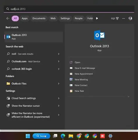Click the New Task checklist icon
Viewport: 138px width, 140px height.
pos(71,91)
